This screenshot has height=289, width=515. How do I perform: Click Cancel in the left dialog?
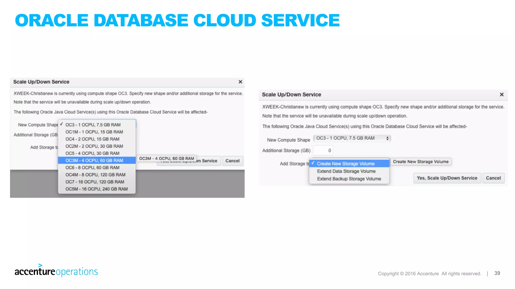tap(232, 161)
